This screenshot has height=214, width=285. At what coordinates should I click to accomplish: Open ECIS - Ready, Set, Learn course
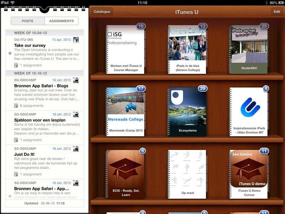[125, 174]
